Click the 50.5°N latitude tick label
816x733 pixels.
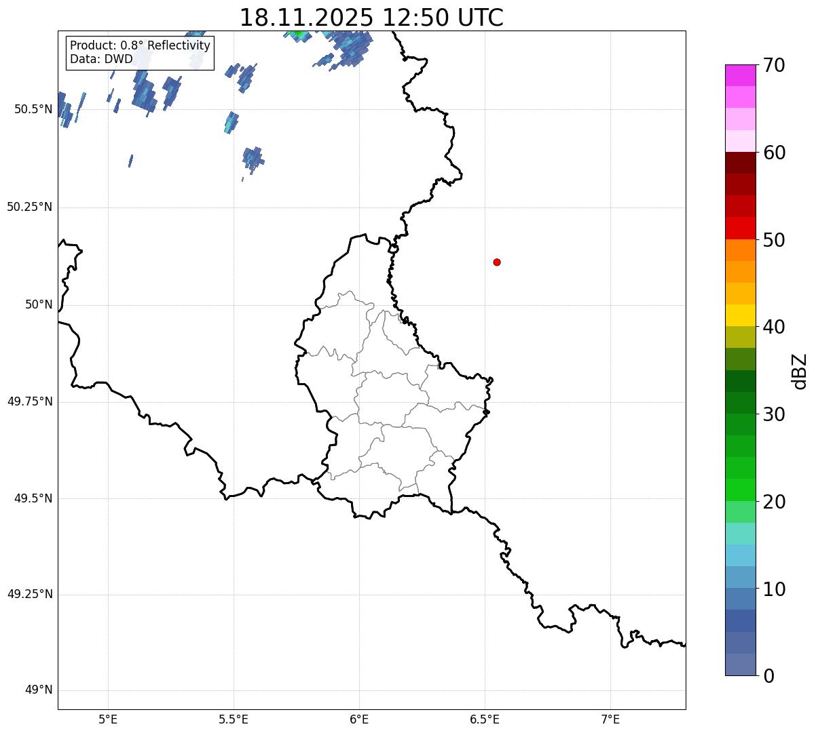tap(33, 109)
